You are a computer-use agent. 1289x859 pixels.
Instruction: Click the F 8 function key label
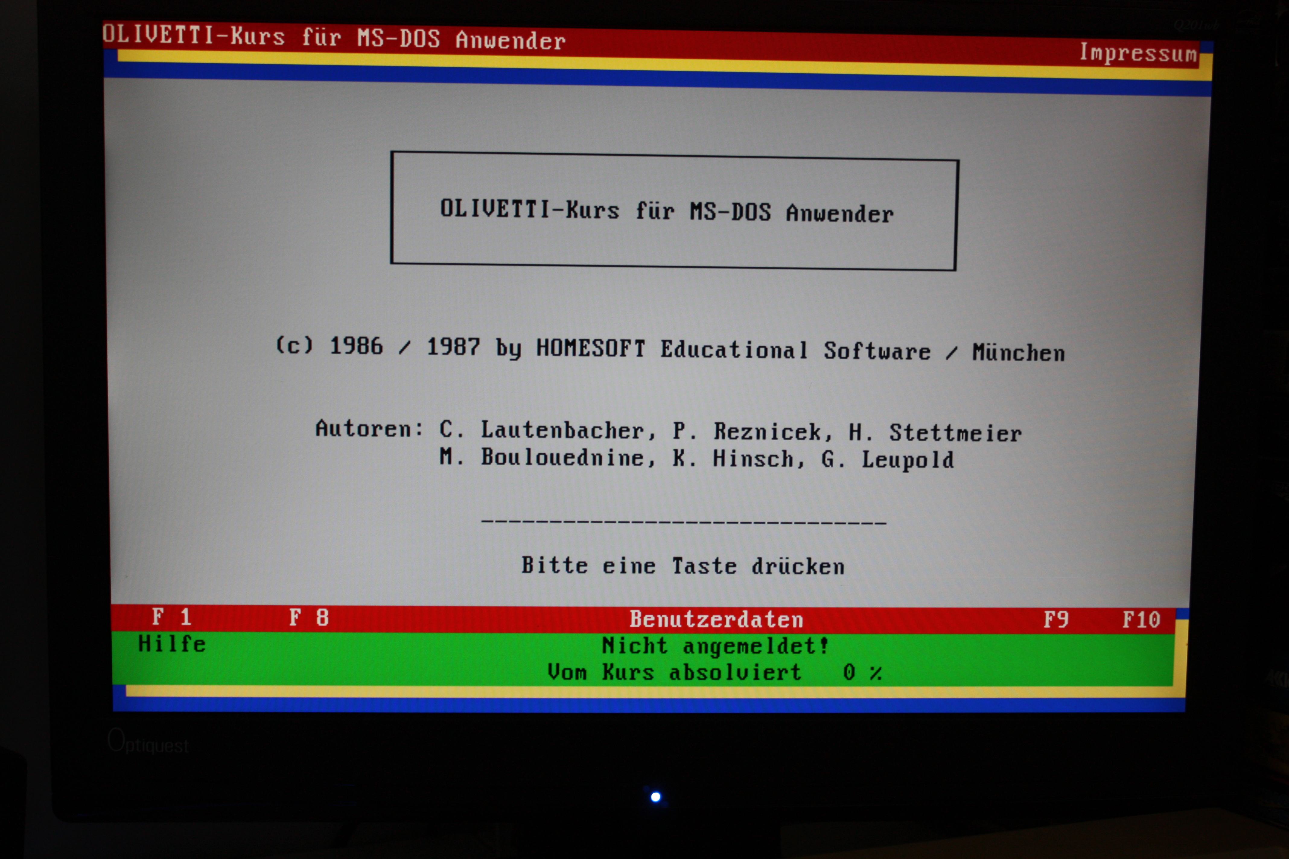(x=309, y=617)
